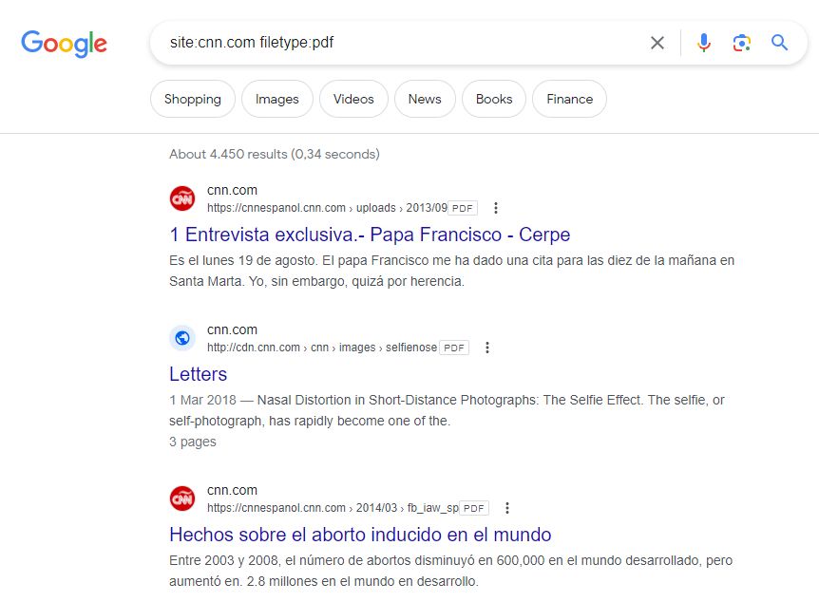Submit search with the magnifier icon
The height and width of the screenshot is (602, 819).
tap(779, 43)
